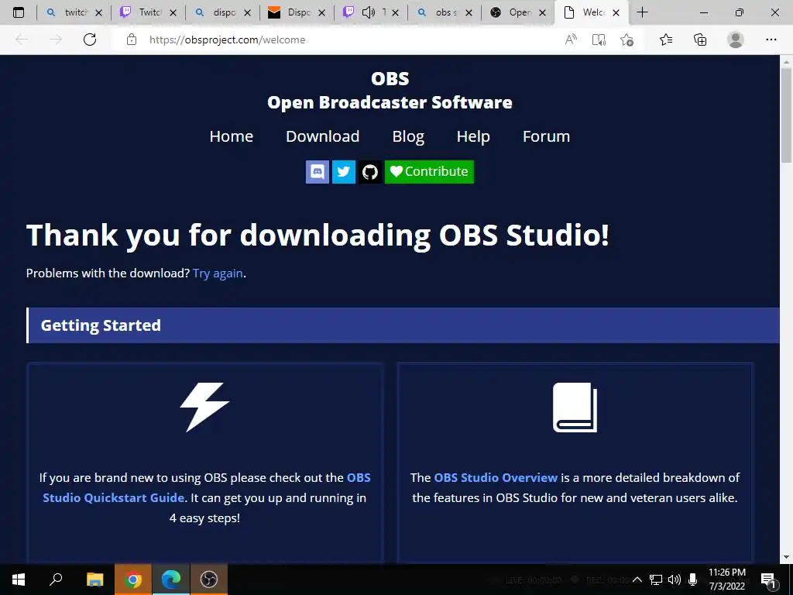Open the OBS Studio Overview link
The image size is (793, 595).
(x=496, y=477)
